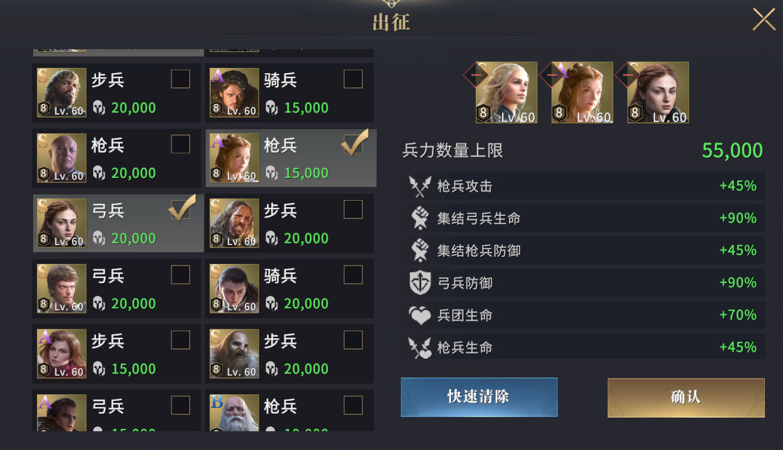Click 快速清除 quick clear button
The height and width of the screenshot is (450, 783).
[x=479, y=397]
